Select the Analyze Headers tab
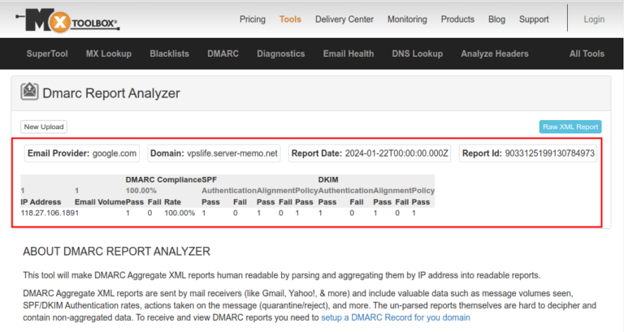This screenshot has width=624, height=332. 494,54
